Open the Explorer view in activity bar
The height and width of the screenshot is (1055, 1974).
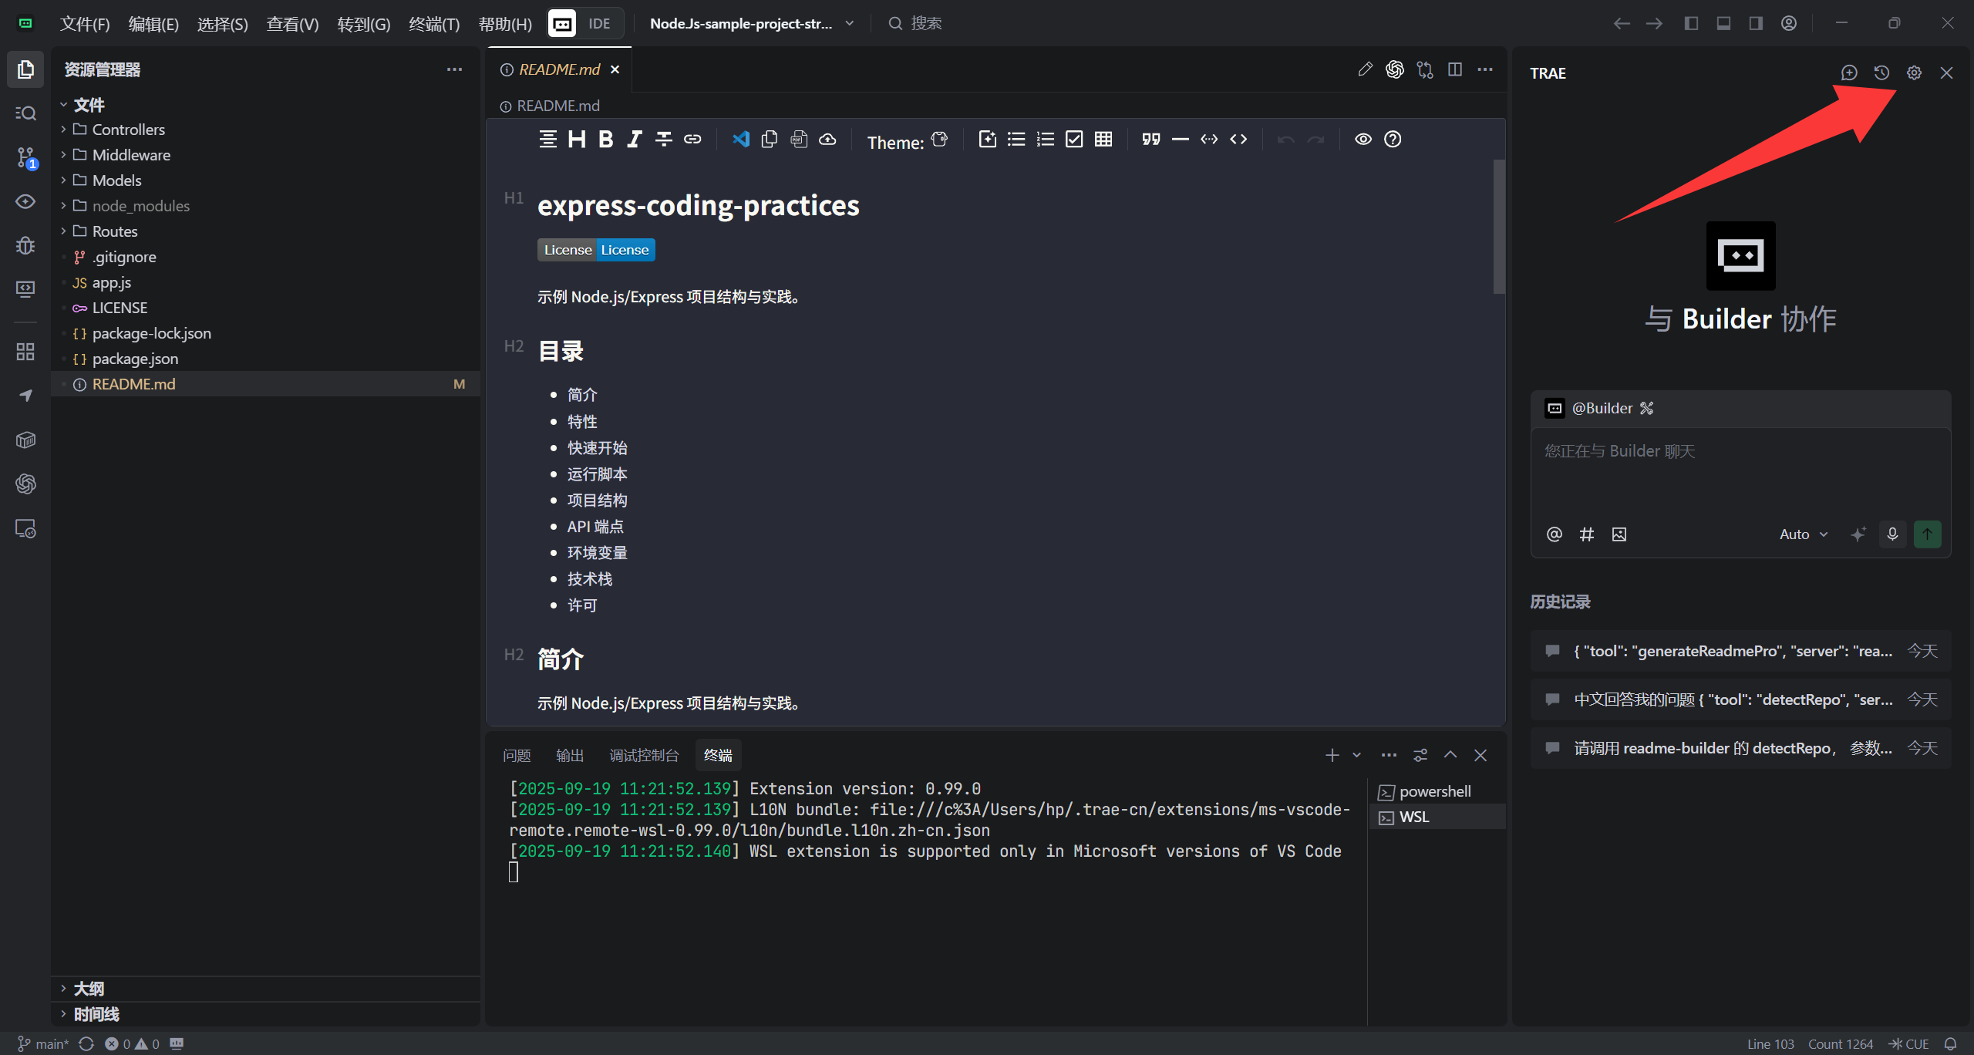pyautogui.click(x=25, y=69)
